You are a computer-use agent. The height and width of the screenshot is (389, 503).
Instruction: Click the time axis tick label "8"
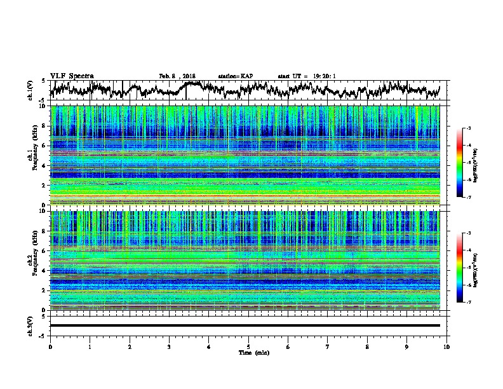pyautogui.click(x=367, y=347)
